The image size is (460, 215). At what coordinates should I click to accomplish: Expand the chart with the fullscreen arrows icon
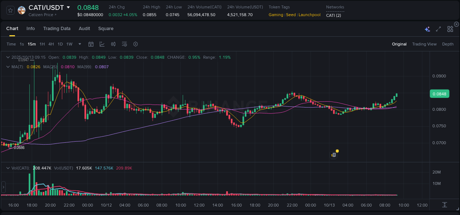(438, 29)
